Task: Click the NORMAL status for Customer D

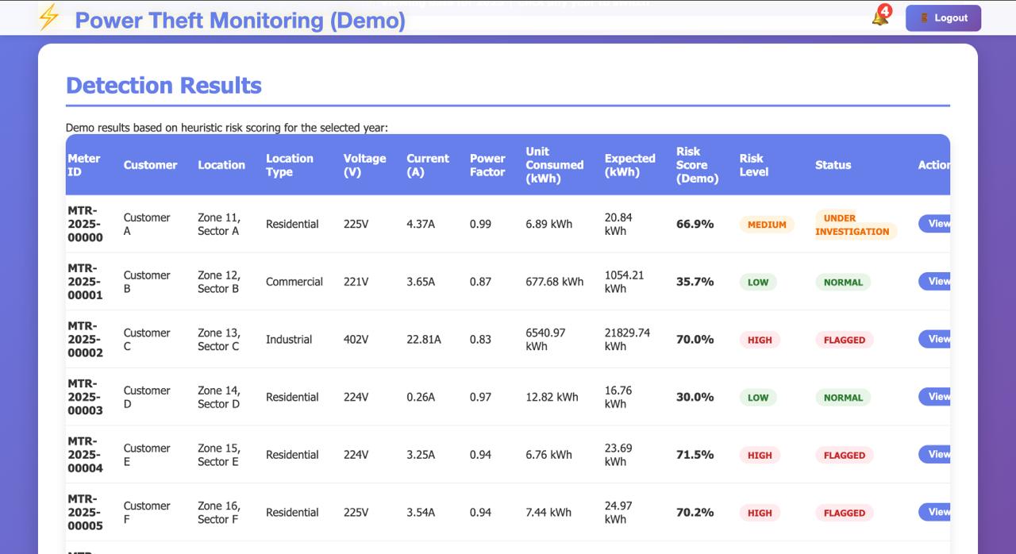Action: (x=843, y=398)
